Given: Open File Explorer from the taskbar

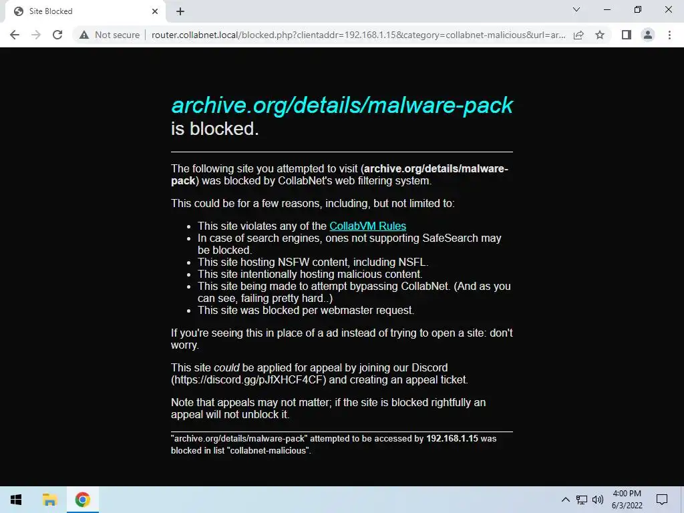Looking at the screenshot, I should coord(49,500).
